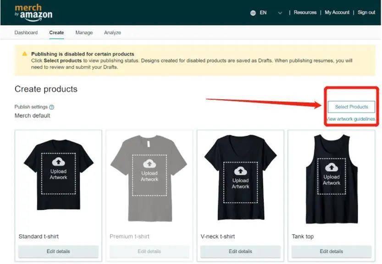Switch to the Dashboard tab
The image size is (382, 264).
(26, 32)
